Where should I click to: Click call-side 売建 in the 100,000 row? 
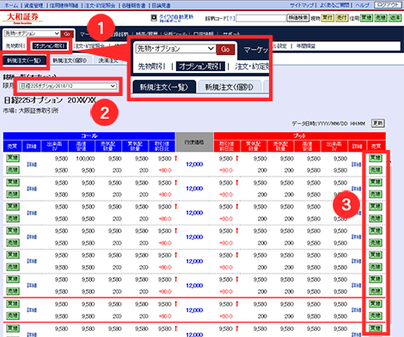pos(13,171)
